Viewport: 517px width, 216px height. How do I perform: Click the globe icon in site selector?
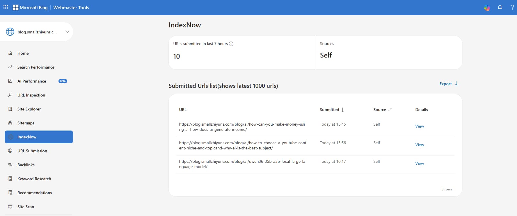10,32
